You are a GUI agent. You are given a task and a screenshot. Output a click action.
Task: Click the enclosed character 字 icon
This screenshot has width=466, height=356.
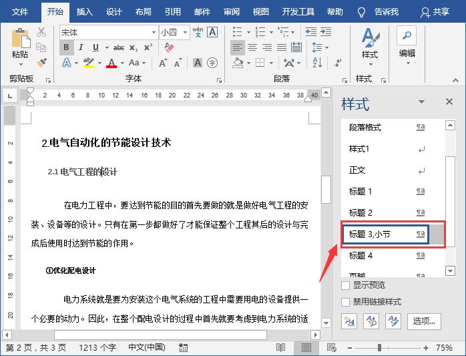(212, 63)
